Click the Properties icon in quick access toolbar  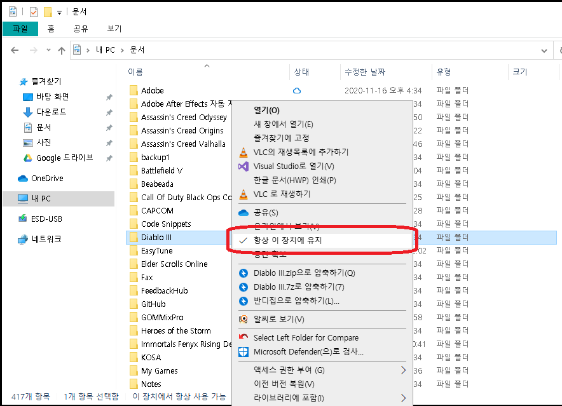click(x=33, y=12)
